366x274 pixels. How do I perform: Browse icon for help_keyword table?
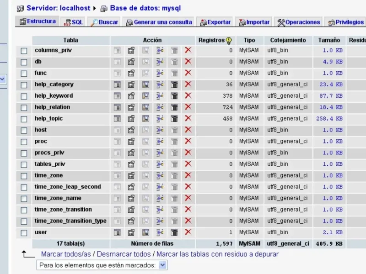coord(117,96)
